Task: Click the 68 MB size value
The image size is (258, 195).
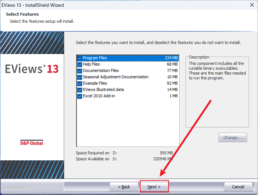Action: [172, 64]
